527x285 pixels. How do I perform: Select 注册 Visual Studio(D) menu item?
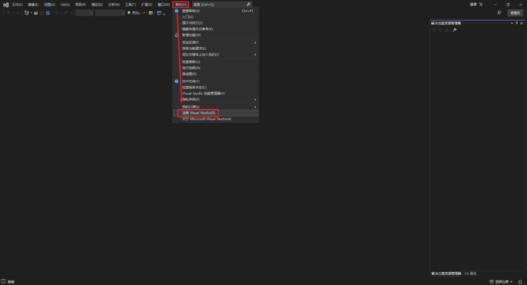(x=216, y=113)
